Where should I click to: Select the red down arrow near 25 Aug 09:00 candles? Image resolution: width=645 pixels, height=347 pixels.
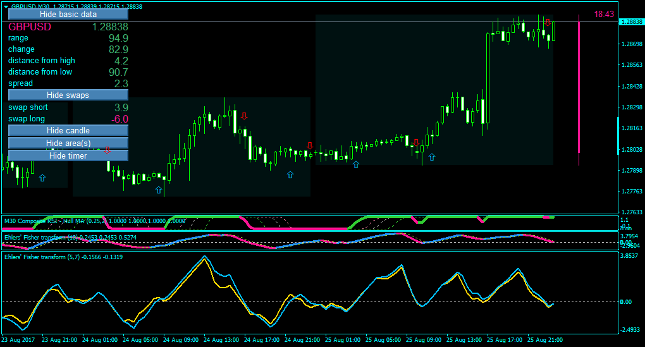click(416, 143)
